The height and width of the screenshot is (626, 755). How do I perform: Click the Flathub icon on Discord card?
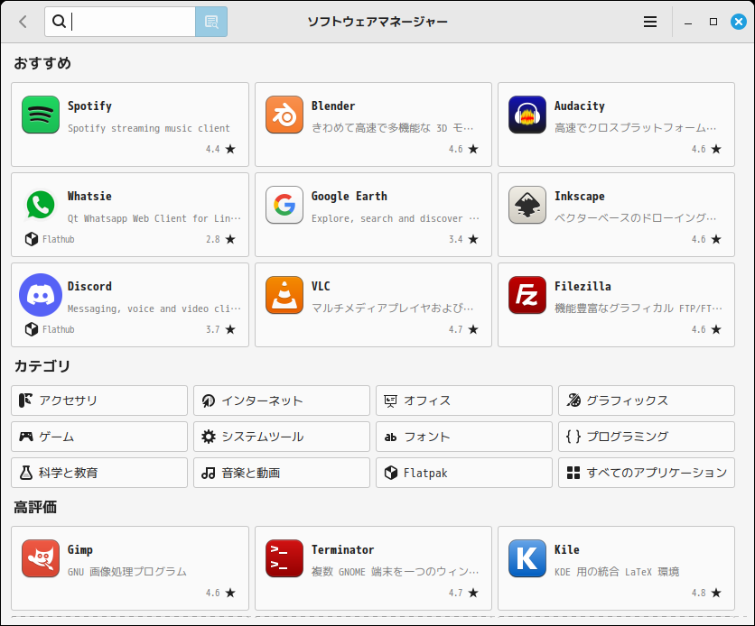32,329
